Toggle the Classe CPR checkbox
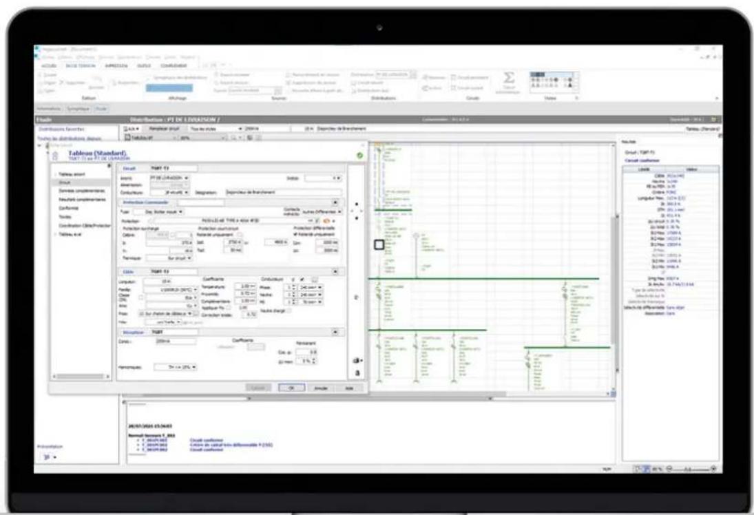754x515 pixels. 140,297
